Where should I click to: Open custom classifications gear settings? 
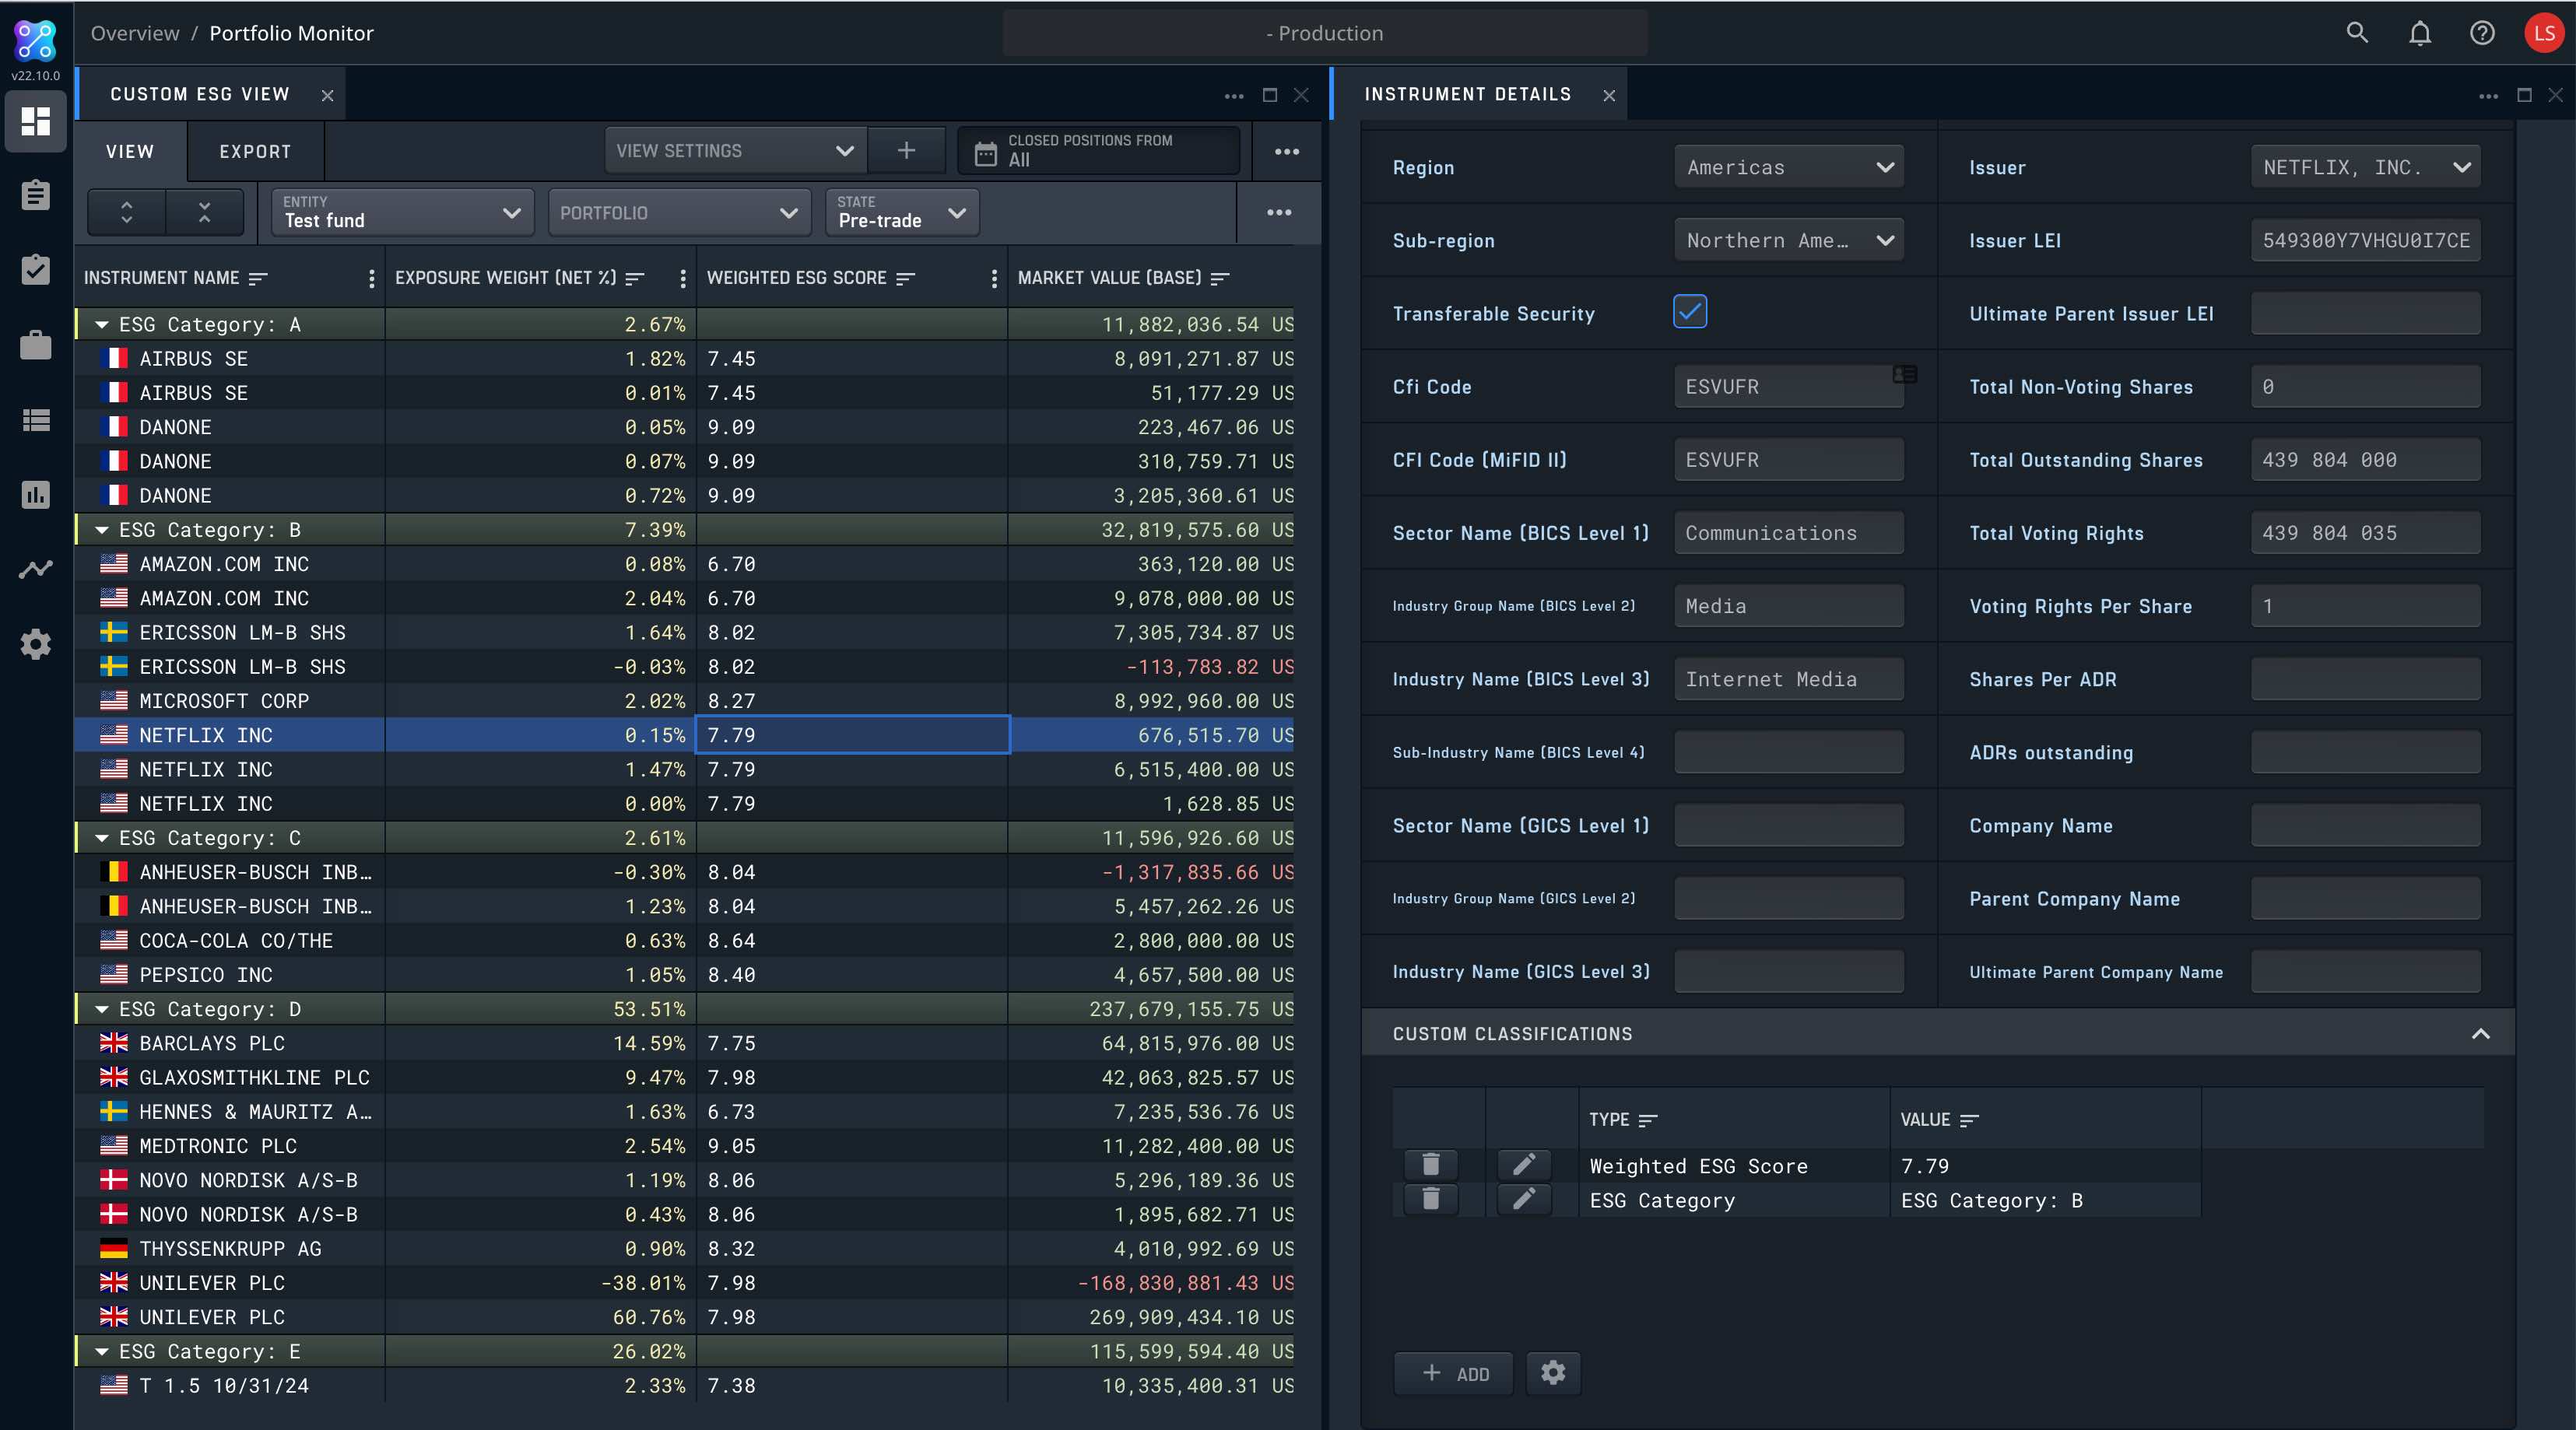click(1553, 1373)
